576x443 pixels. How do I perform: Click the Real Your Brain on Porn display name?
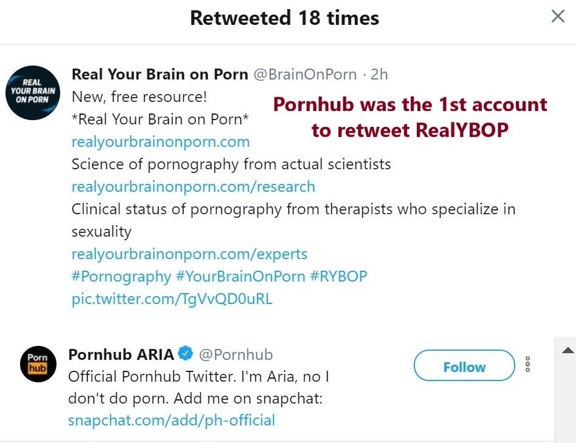click(160, 74)
